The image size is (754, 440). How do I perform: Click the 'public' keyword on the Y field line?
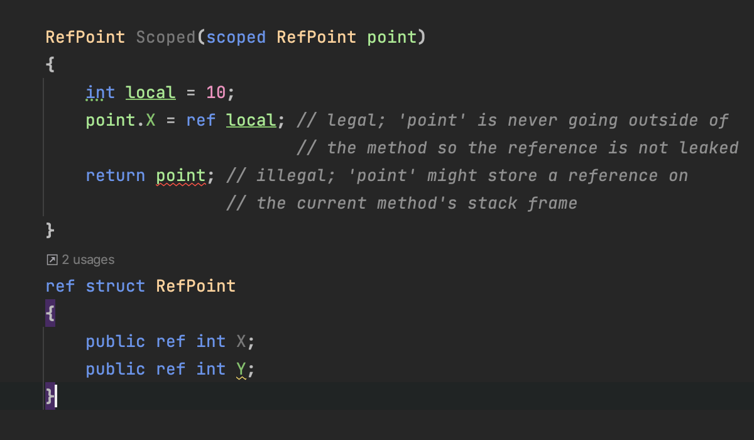click(116, 369)
